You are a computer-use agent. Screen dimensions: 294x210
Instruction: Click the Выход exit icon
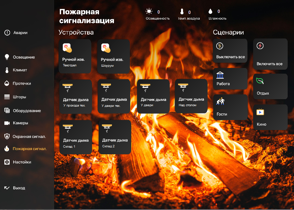coord(7,188)
